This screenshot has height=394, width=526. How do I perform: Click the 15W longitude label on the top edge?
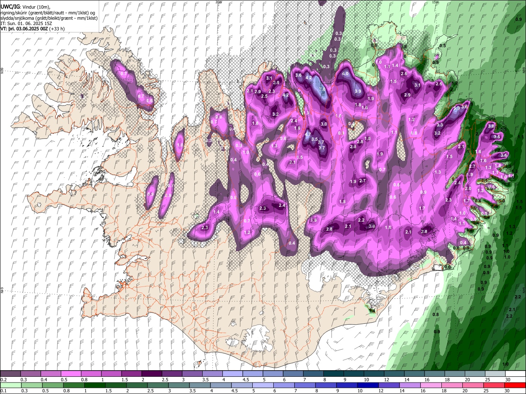pos(435,2)
